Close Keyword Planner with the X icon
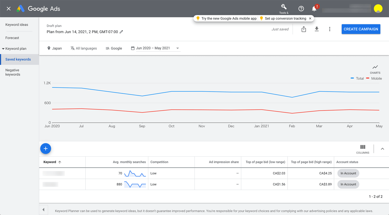This screenshot has width=389, height=215. [x=9, y=9]
